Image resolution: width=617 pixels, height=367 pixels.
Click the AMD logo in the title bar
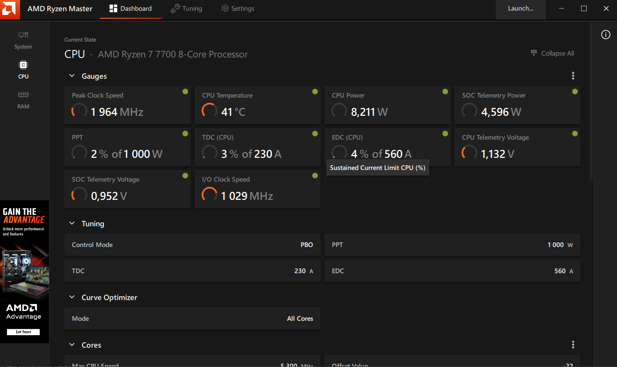pos(10,9)
